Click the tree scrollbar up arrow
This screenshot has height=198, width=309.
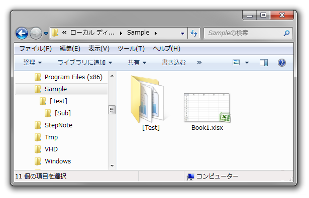pos(112,76)
